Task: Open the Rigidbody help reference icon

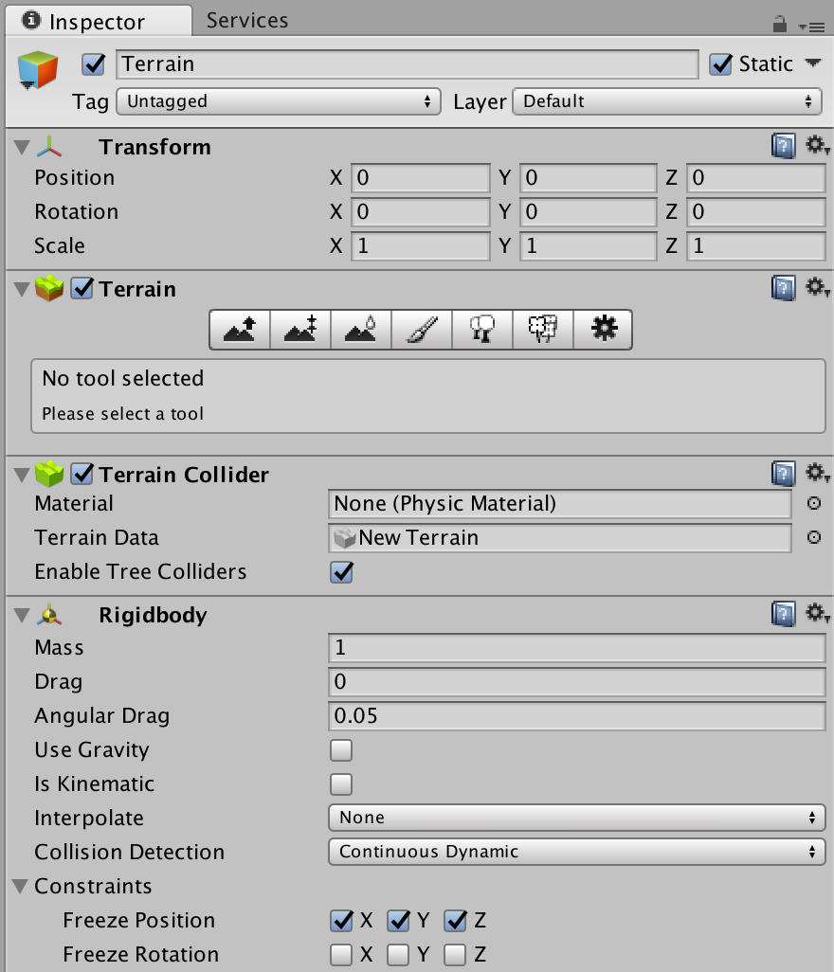Action: [783, 615]
